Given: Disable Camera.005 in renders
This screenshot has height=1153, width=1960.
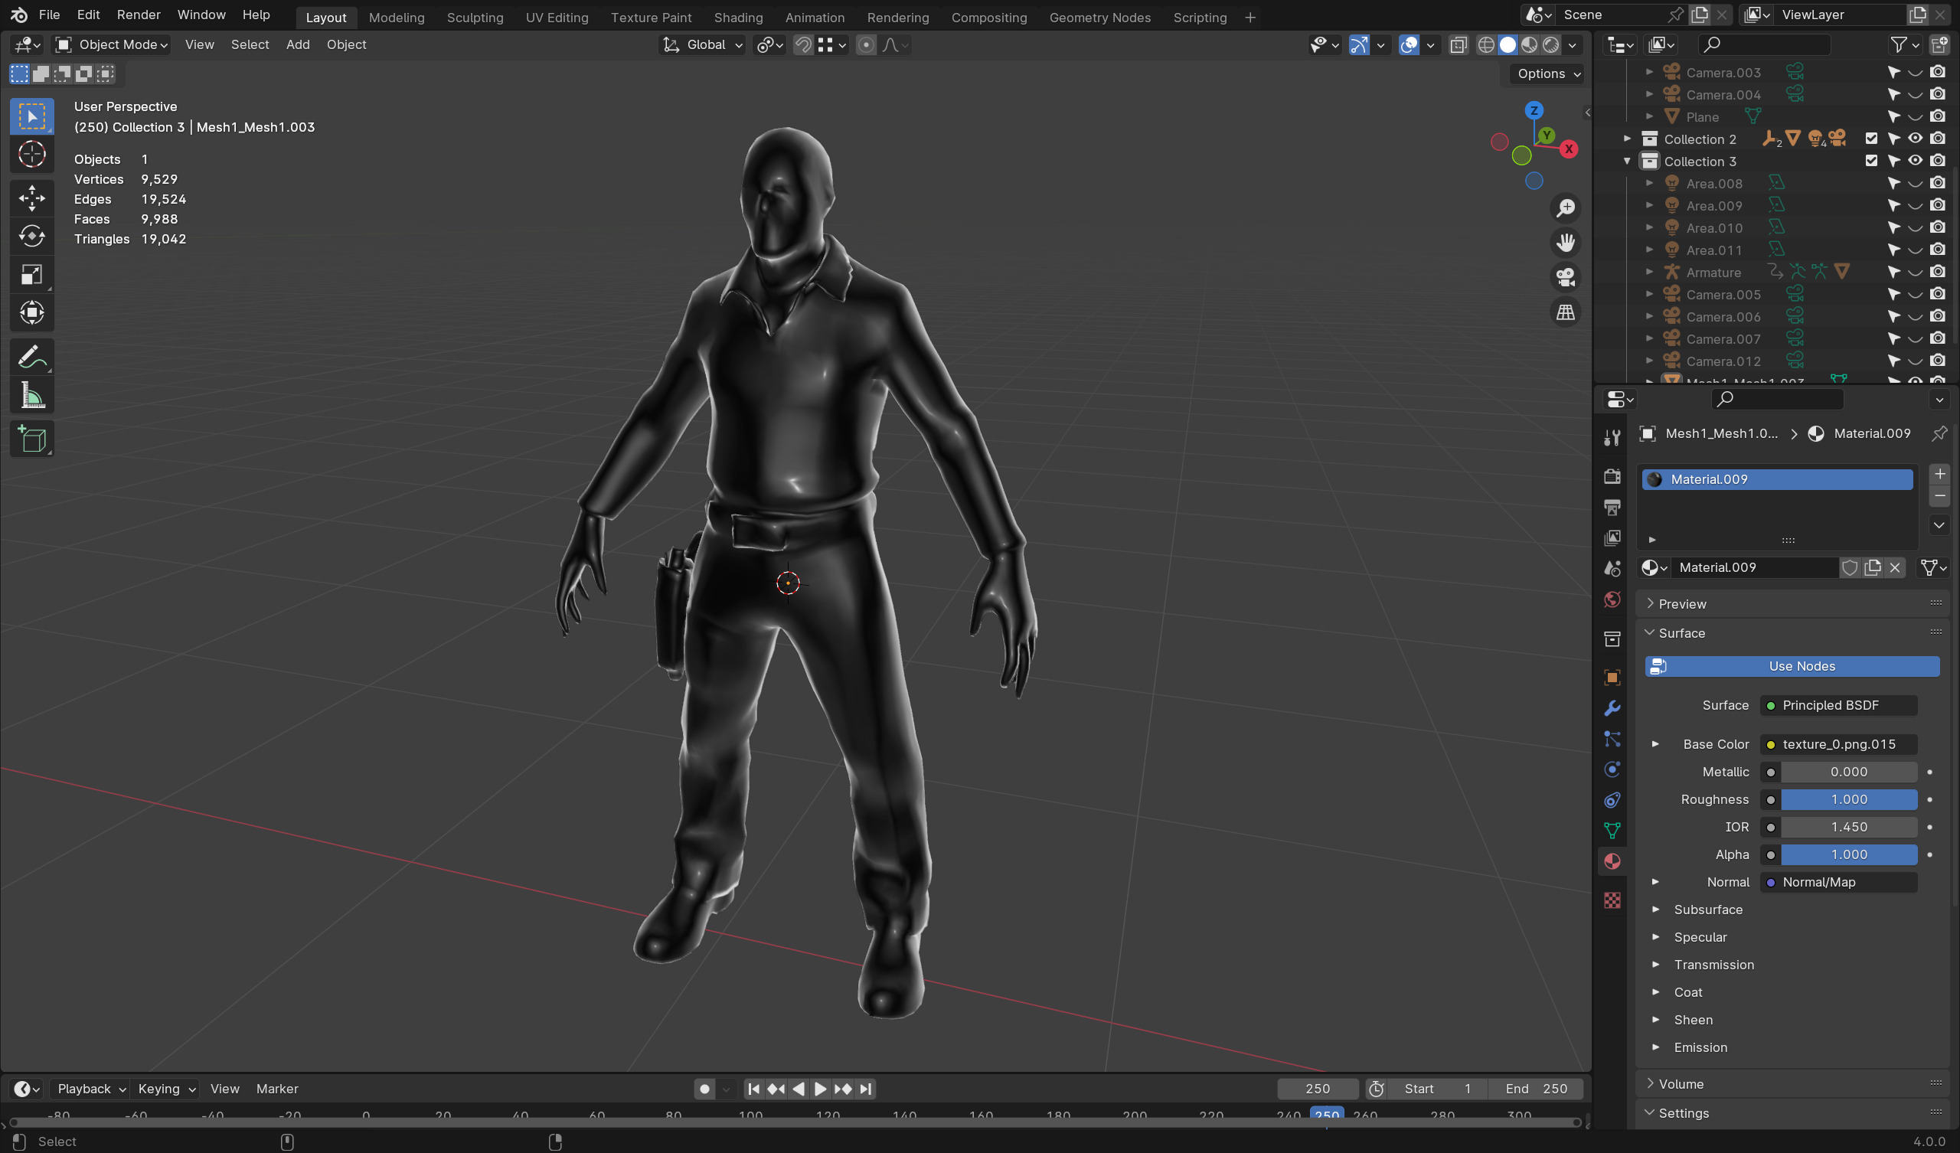Looking at the screenshot, I should click(1938, 294).
